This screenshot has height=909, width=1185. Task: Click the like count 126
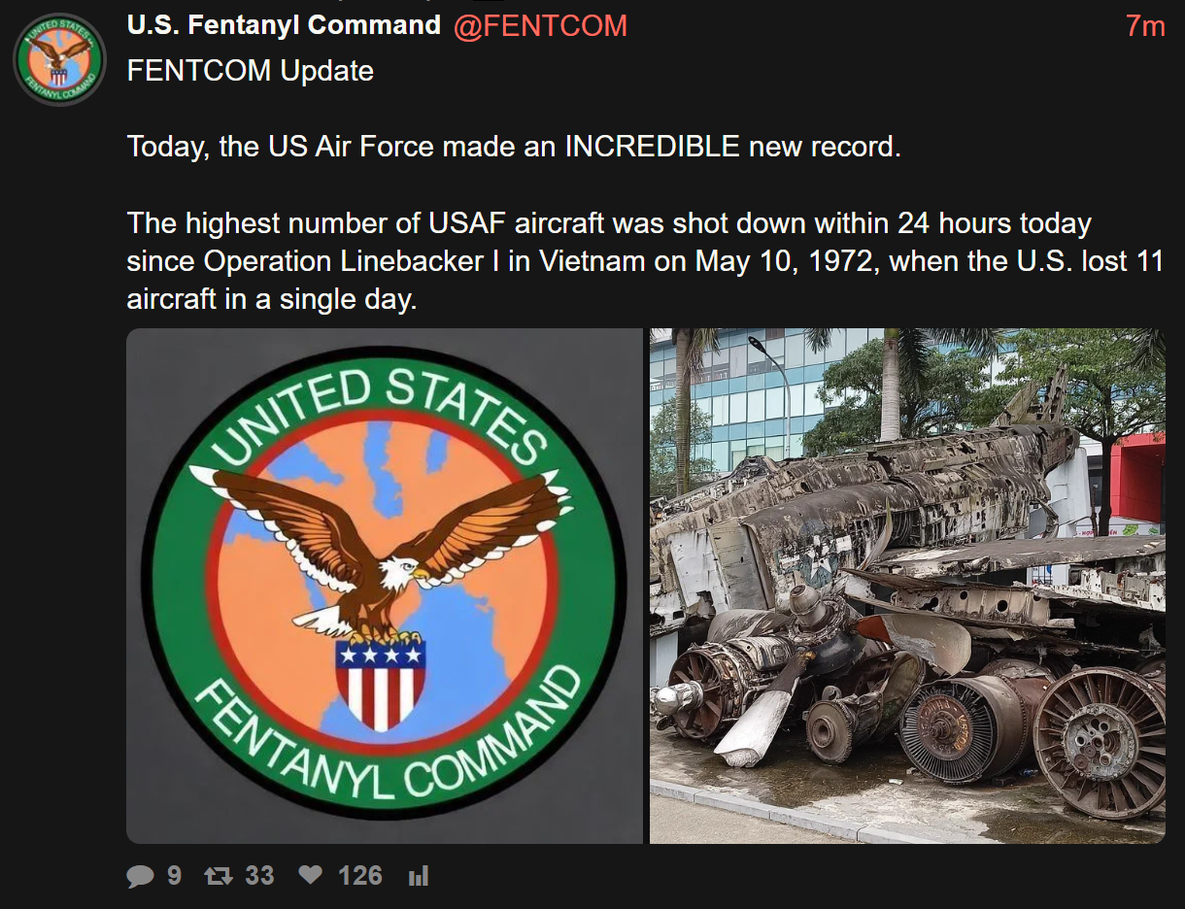click(360, 876)
